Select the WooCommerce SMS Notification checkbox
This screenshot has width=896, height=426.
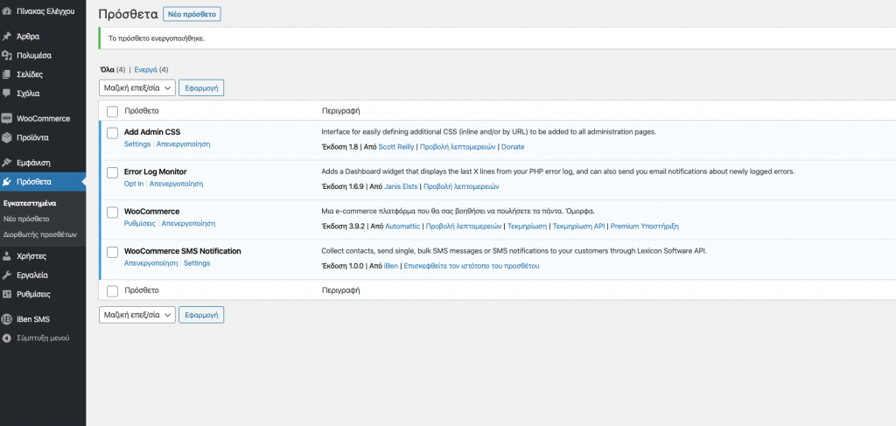(113, 252)
